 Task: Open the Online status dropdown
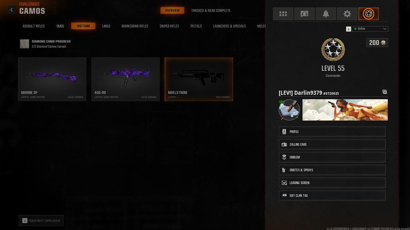[370, 29]
